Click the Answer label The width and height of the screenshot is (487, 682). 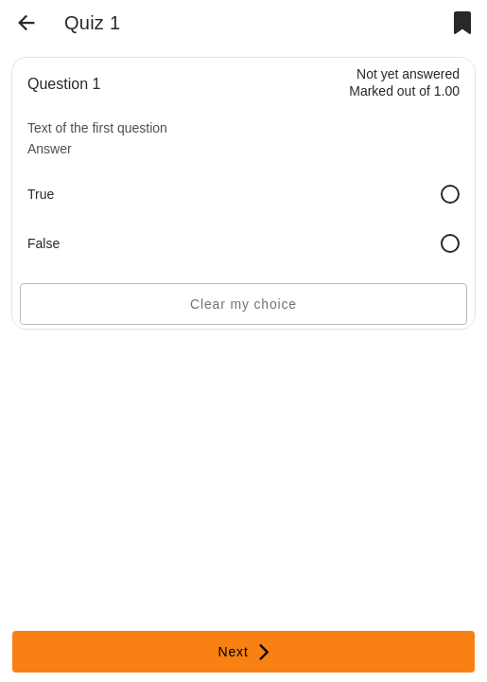(x=49, y=149)
